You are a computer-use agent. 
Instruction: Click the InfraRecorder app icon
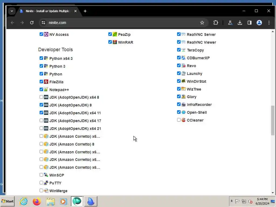183,104
